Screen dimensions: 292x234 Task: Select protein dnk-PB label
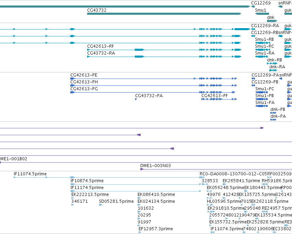(278, 109)
